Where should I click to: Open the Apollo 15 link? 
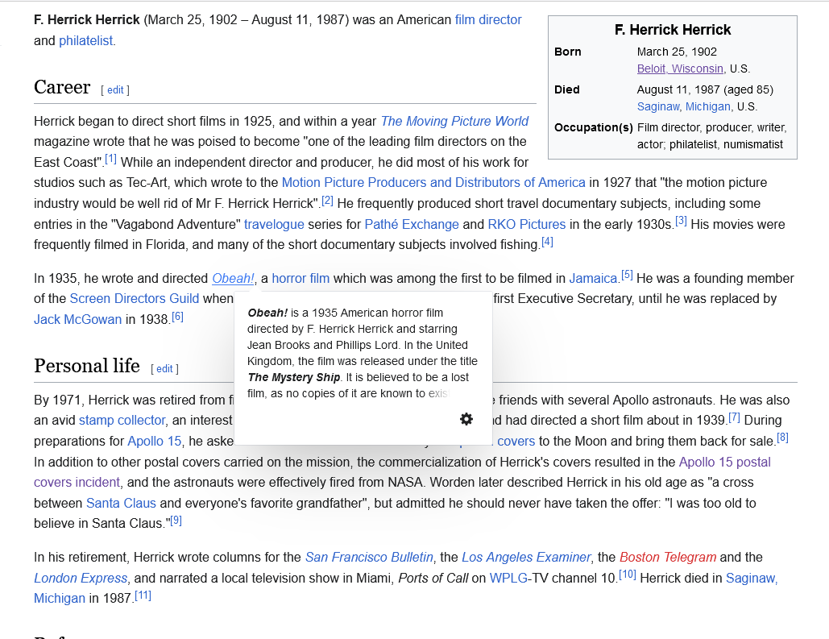(155, 441)
